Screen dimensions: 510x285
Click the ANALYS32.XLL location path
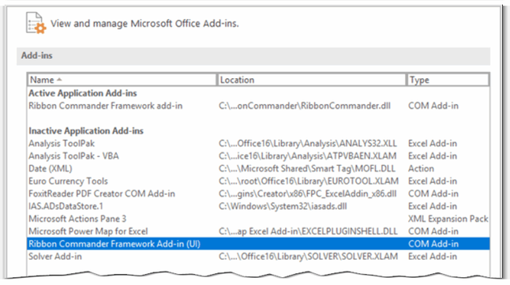[x=308, y=144]
